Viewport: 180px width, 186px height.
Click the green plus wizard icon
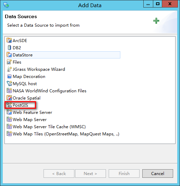coord(156,21)
